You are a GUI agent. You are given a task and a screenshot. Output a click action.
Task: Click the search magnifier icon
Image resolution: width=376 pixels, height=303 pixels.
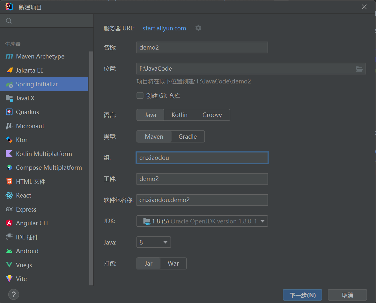(x=9, y=21)
